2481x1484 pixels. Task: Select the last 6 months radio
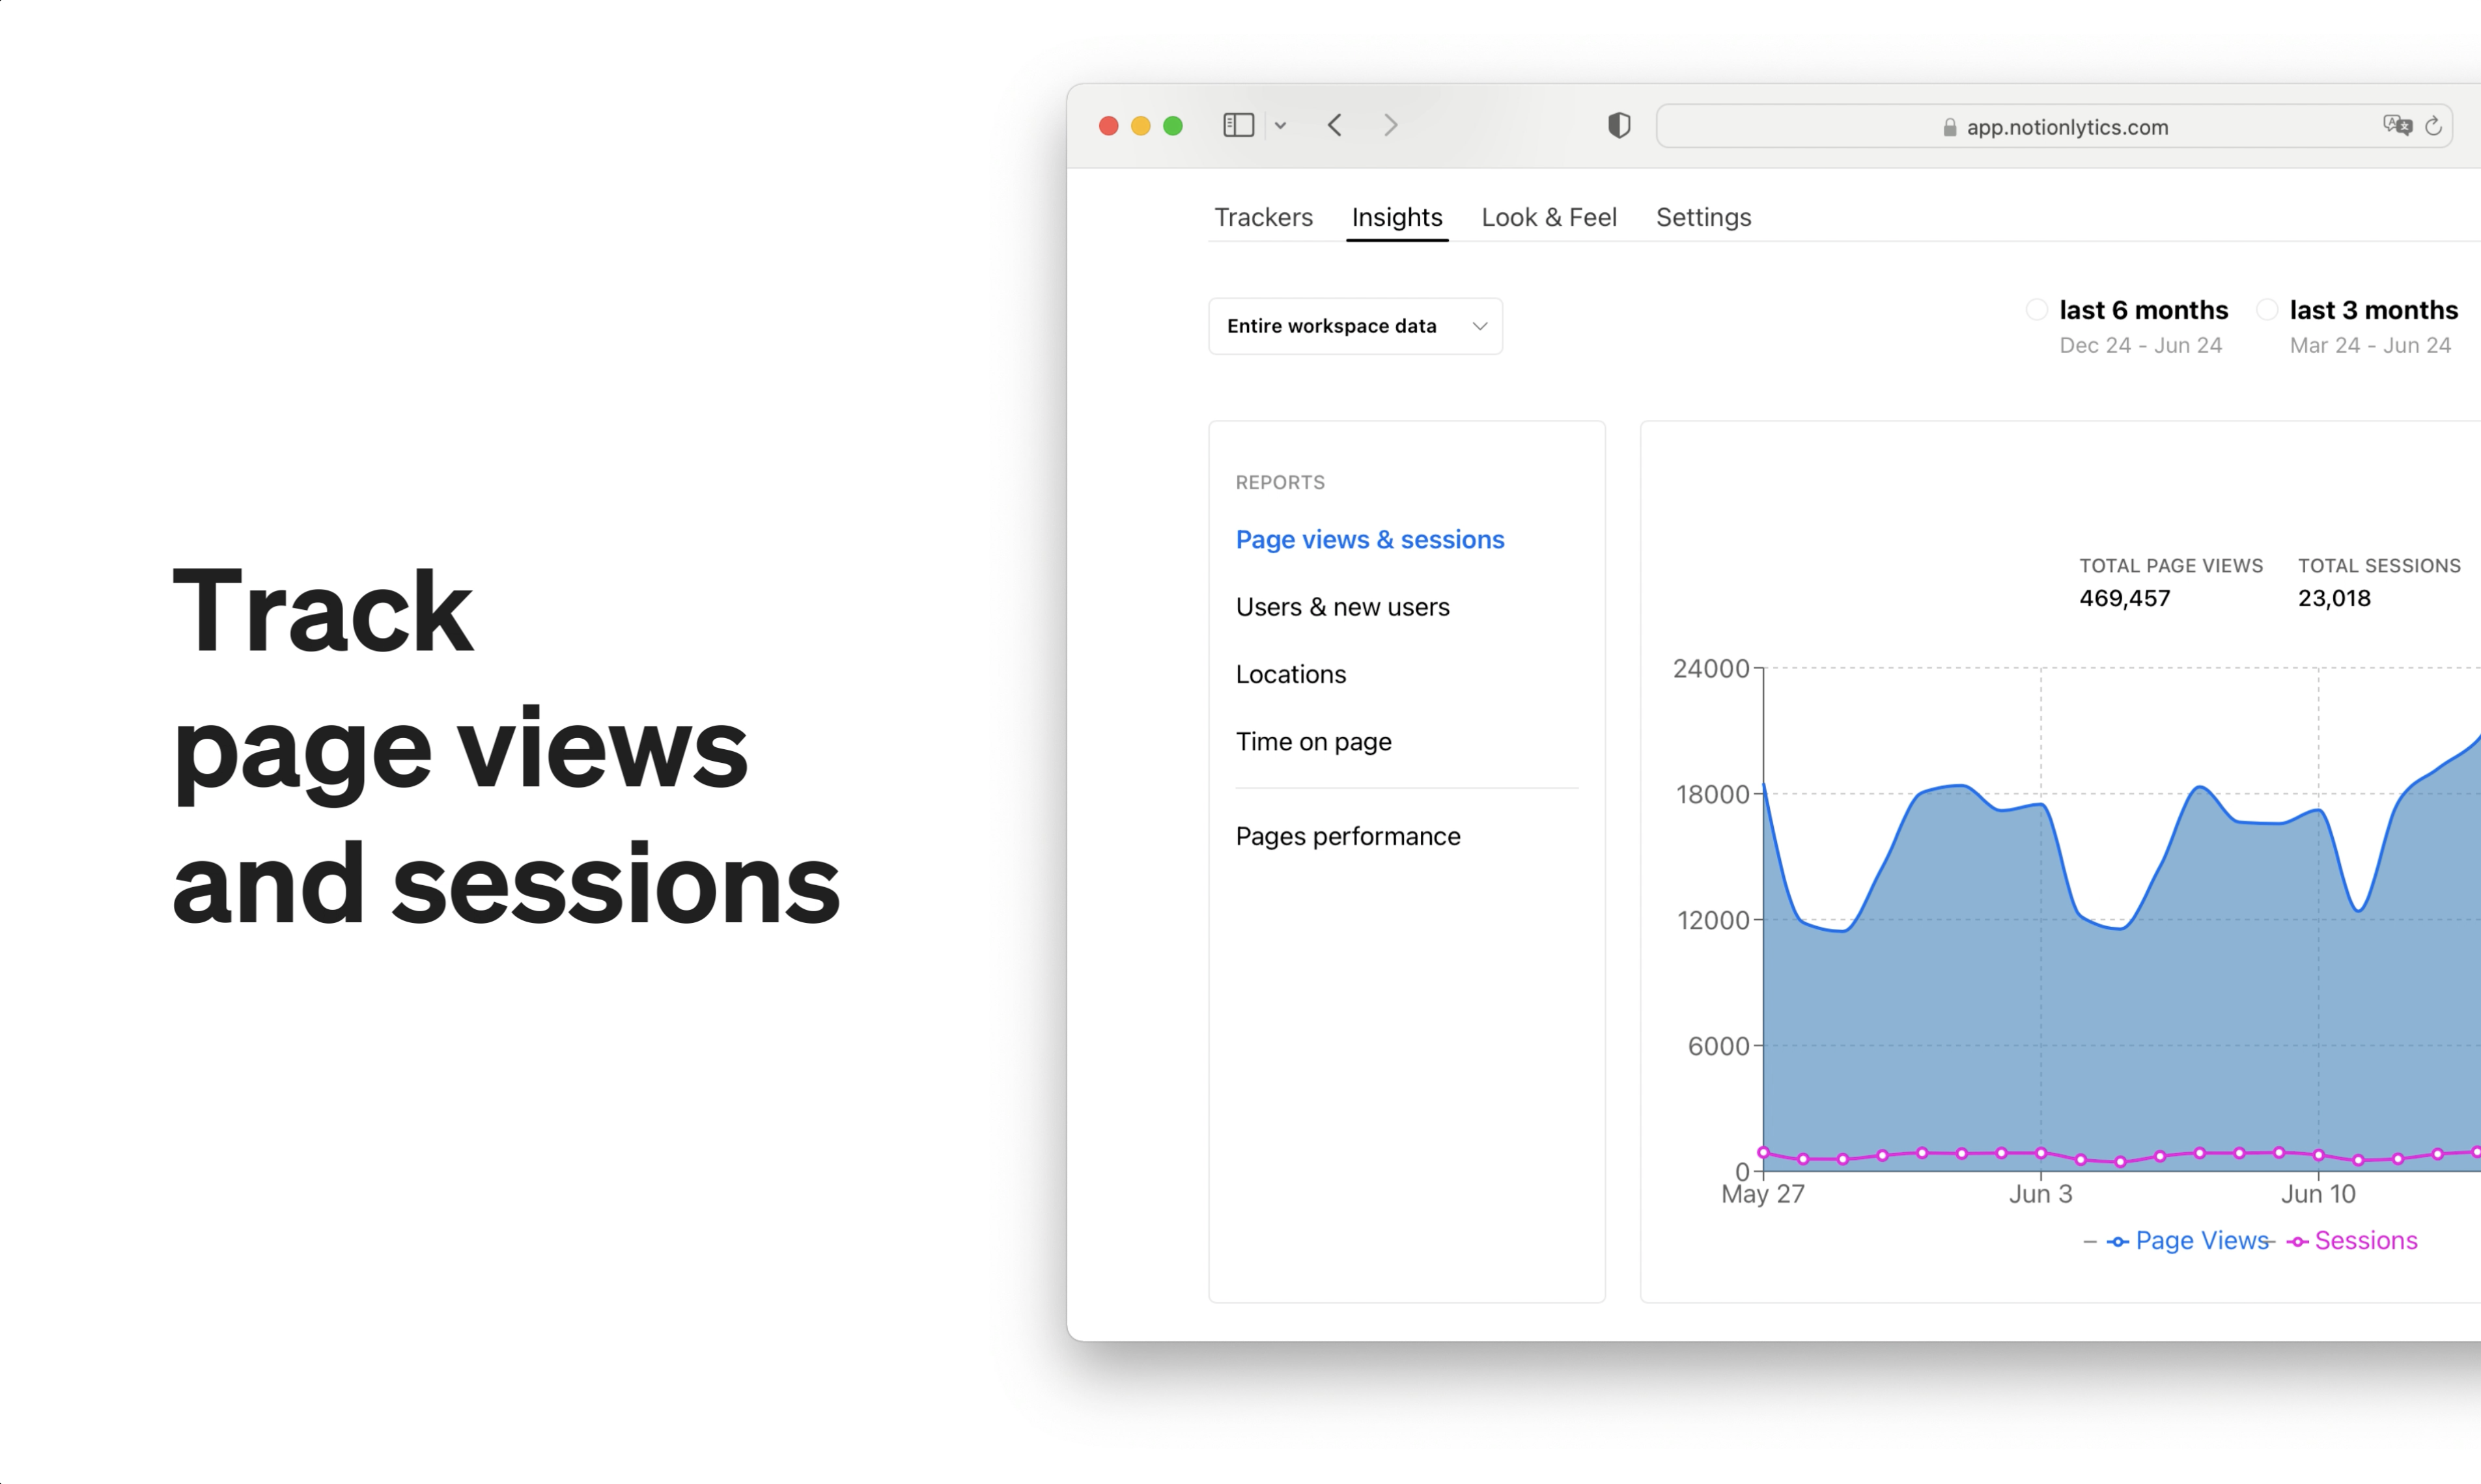click(2037, 310)
